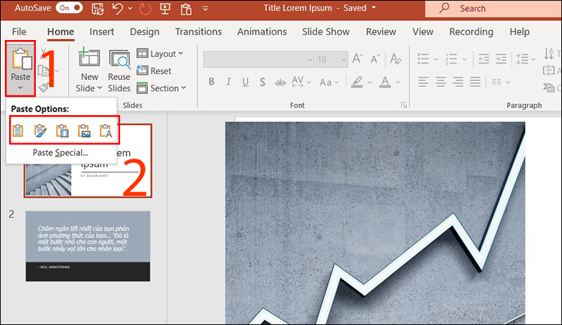This screenshot has width=562, height=325.
Task: Click the Undo arrow in the title bar
Action: [x=119, y=8]
